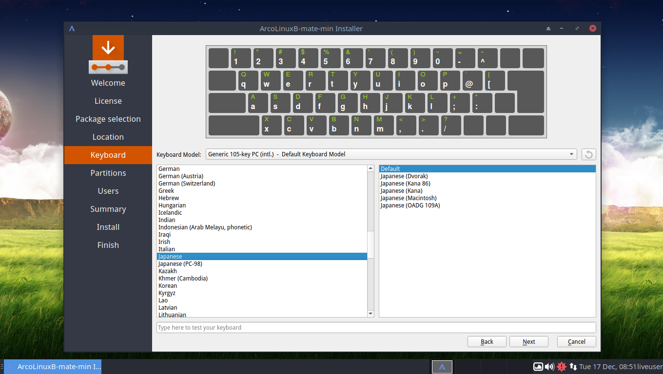663x374 pixels.
Task: Select Indonesian (Arab Melayu, phonetic) layout
Action: [x=262, y=227]
